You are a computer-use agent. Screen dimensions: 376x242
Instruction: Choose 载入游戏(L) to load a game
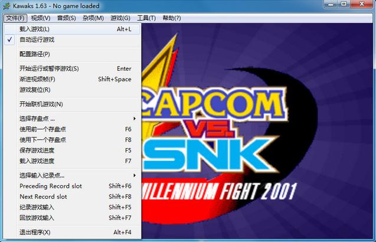click(x=72, y=30)
